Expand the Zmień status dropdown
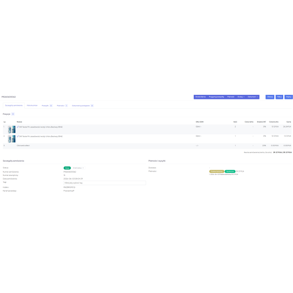The height and width of the screenshot is (293, 293). (x=78, y=168)
